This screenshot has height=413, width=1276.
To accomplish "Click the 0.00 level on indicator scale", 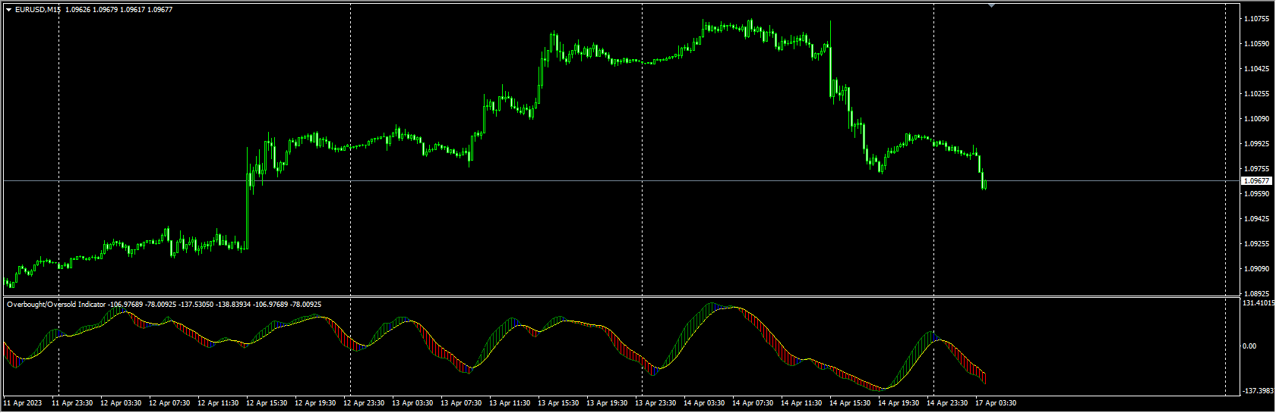I will (x=1249, y=346).
